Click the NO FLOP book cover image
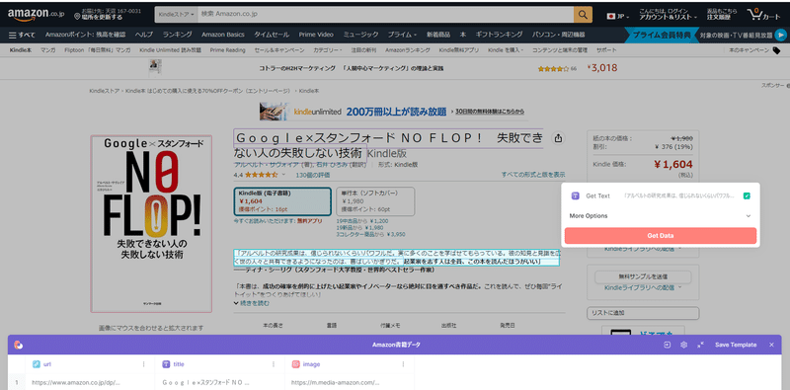Screen dimensions: 790x390 151,224
